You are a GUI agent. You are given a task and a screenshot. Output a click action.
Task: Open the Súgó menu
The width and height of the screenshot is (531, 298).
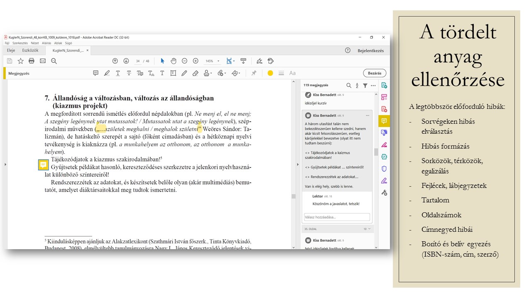coord(68,43)
